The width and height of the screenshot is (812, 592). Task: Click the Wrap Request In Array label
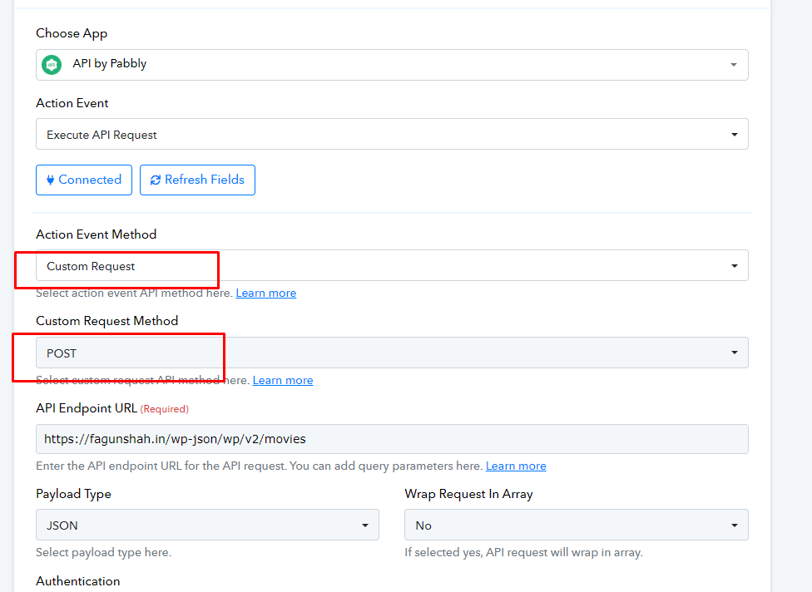click(468, 494)
